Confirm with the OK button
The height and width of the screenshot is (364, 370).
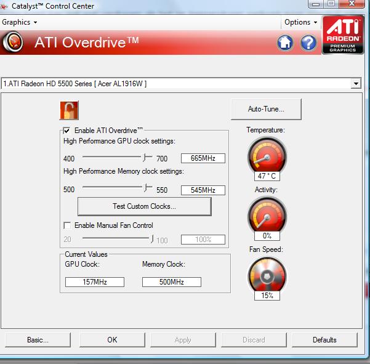click(x=112, y=340)
